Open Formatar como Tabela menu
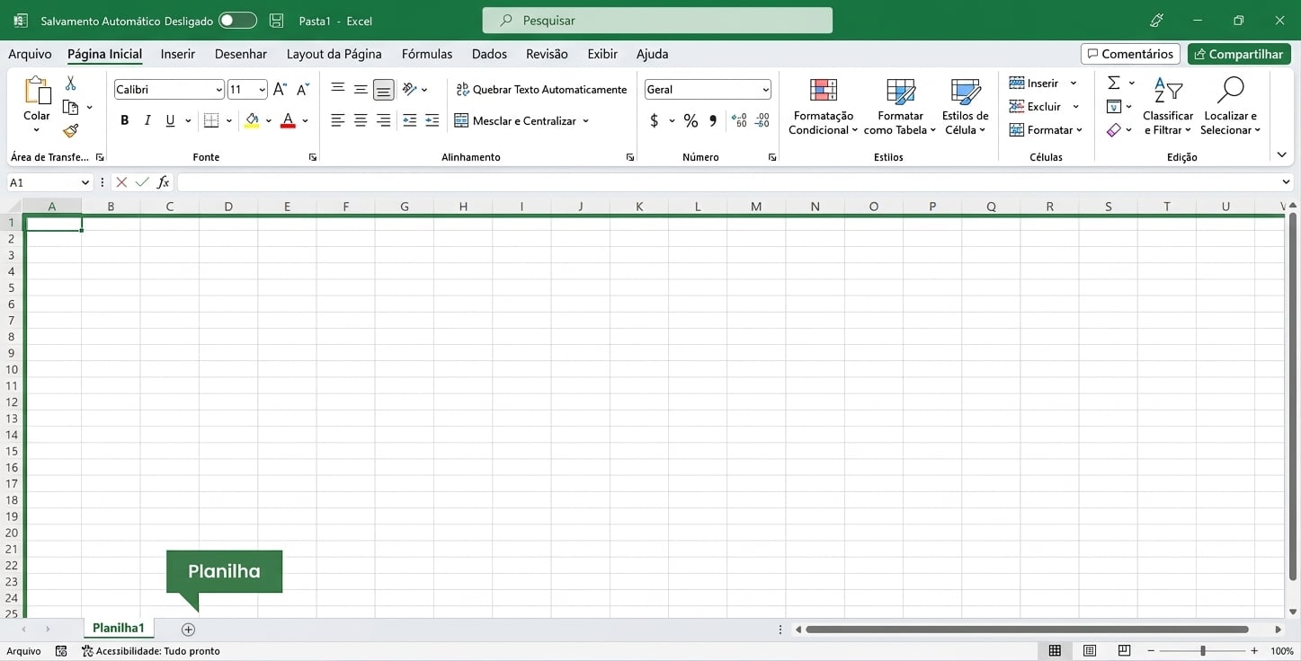The image size is (1301, 661). [900, 107]
